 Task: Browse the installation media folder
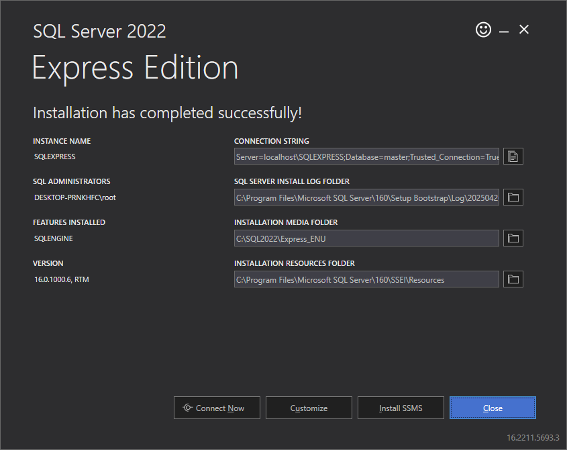pyautogui.click(x=513, y=238)
